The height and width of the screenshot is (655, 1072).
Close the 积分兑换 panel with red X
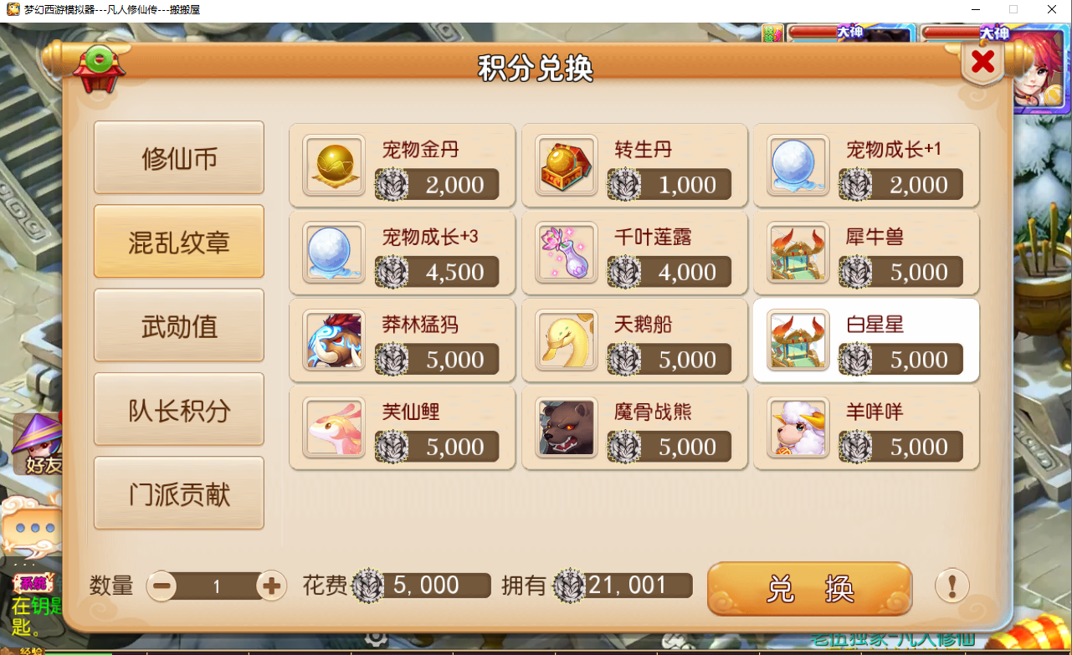tap(983, 61)
